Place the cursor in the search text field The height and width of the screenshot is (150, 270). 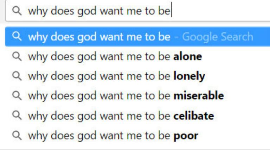(x=138, y=11)
